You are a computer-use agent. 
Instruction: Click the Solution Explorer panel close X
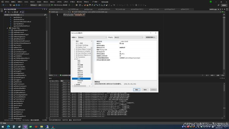pos(47,10)
